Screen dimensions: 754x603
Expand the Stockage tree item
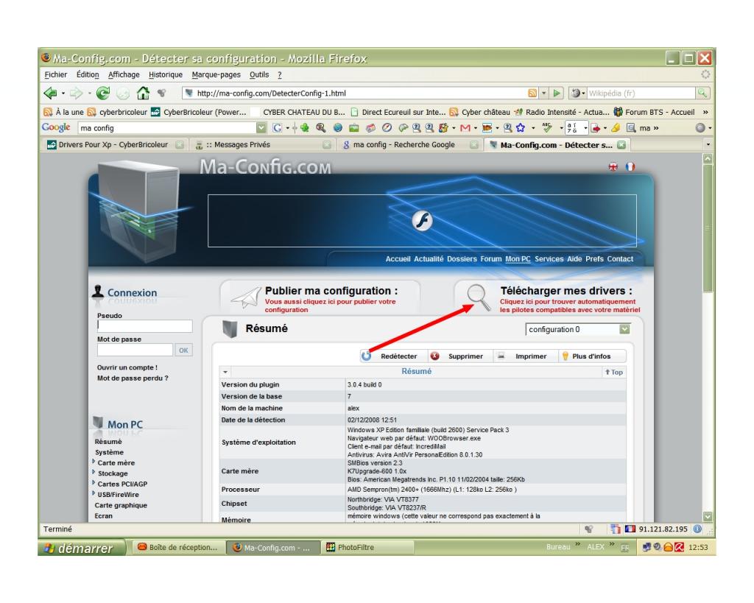94,472
